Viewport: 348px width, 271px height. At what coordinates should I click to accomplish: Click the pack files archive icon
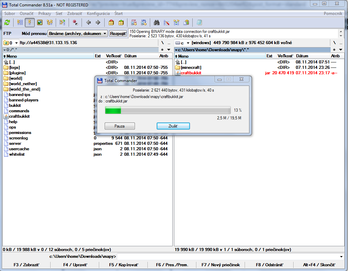(111, 22)
